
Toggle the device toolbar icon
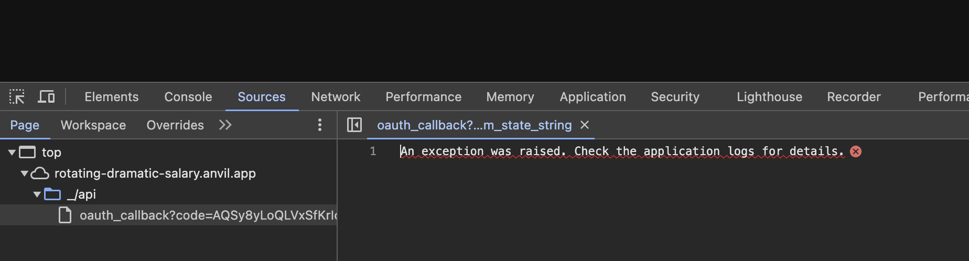tap(46, 97)
